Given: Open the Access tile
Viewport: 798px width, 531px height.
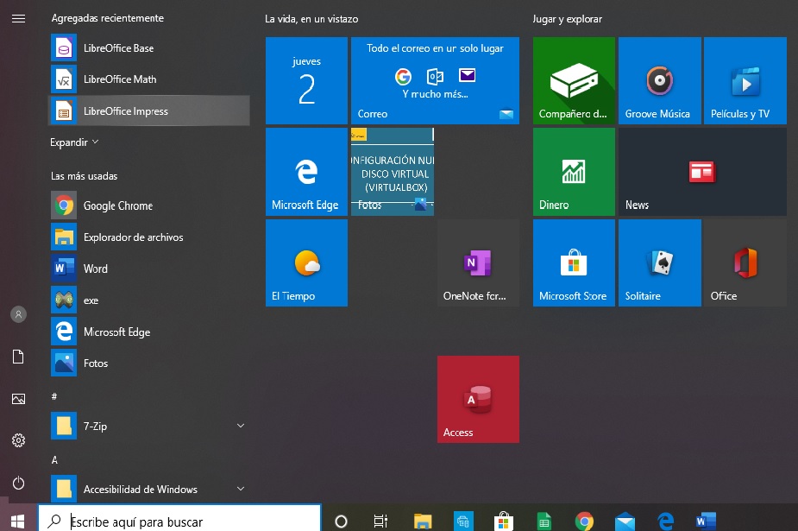Looking at the screenshot, I should [478, 399].
